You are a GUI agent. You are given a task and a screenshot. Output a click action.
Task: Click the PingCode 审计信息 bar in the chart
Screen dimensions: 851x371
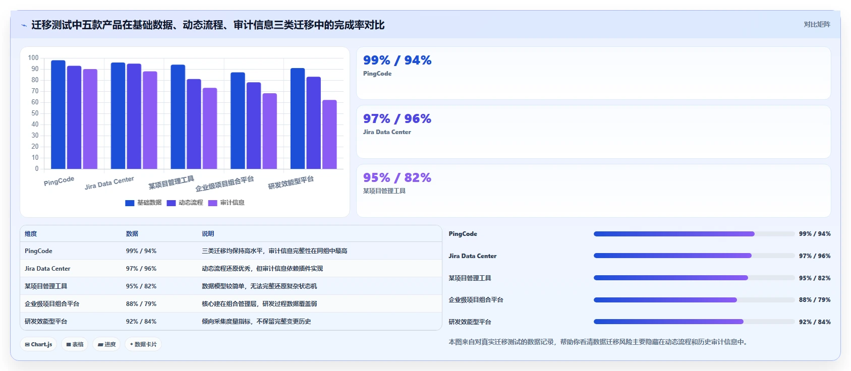pos(90,119)
